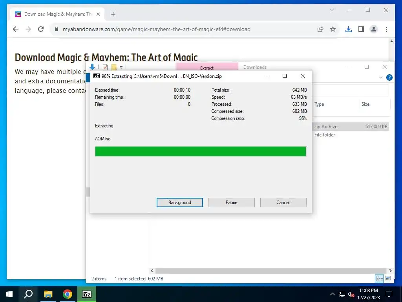
Task: Select the zip Archive row
Action: (351, 126)
